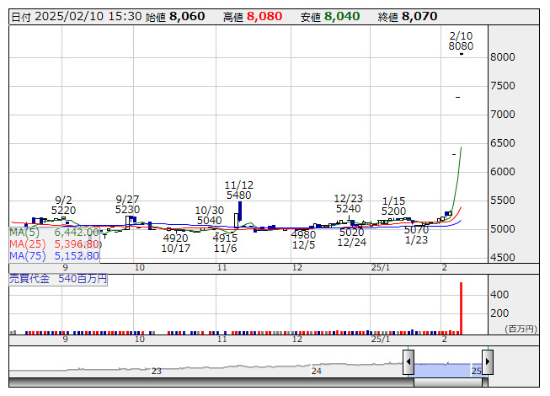Click the left range slider handle
Viewport: 550px width, 396px height.
[x=408, y=363]
